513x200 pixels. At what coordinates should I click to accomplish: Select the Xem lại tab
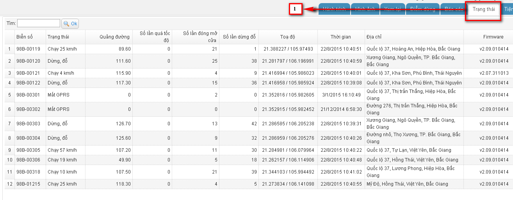click(392, 9)
